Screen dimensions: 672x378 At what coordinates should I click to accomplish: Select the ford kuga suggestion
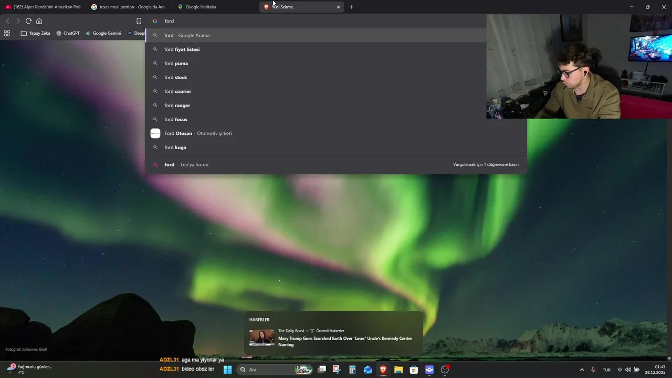pos(336,148)
